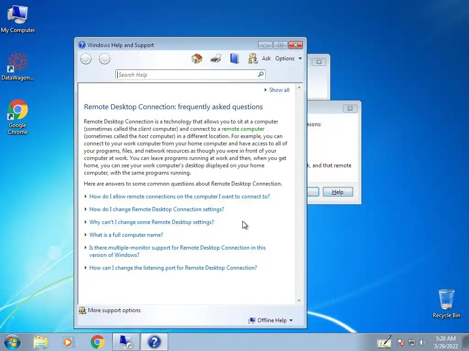Click the volume speaker icon in tray
This screenshot has height=351, width=469.
423,343
